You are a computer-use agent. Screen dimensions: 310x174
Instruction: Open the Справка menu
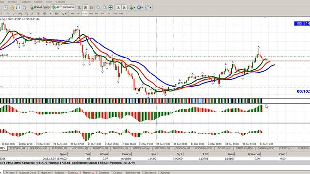tap(60, 2)
